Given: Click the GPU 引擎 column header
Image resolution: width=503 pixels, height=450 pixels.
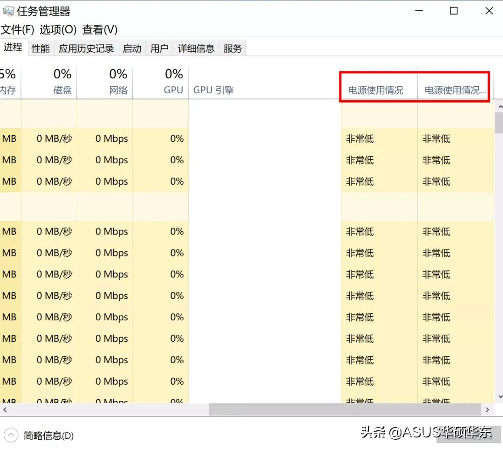Looking at the screenshot, I should [x=213, y=90].
